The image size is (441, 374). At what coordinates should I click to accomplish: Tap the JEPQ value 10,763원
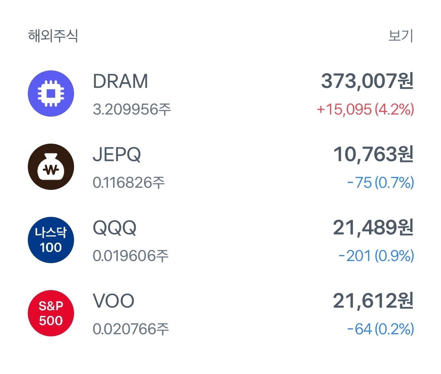(x=373, y=154)
